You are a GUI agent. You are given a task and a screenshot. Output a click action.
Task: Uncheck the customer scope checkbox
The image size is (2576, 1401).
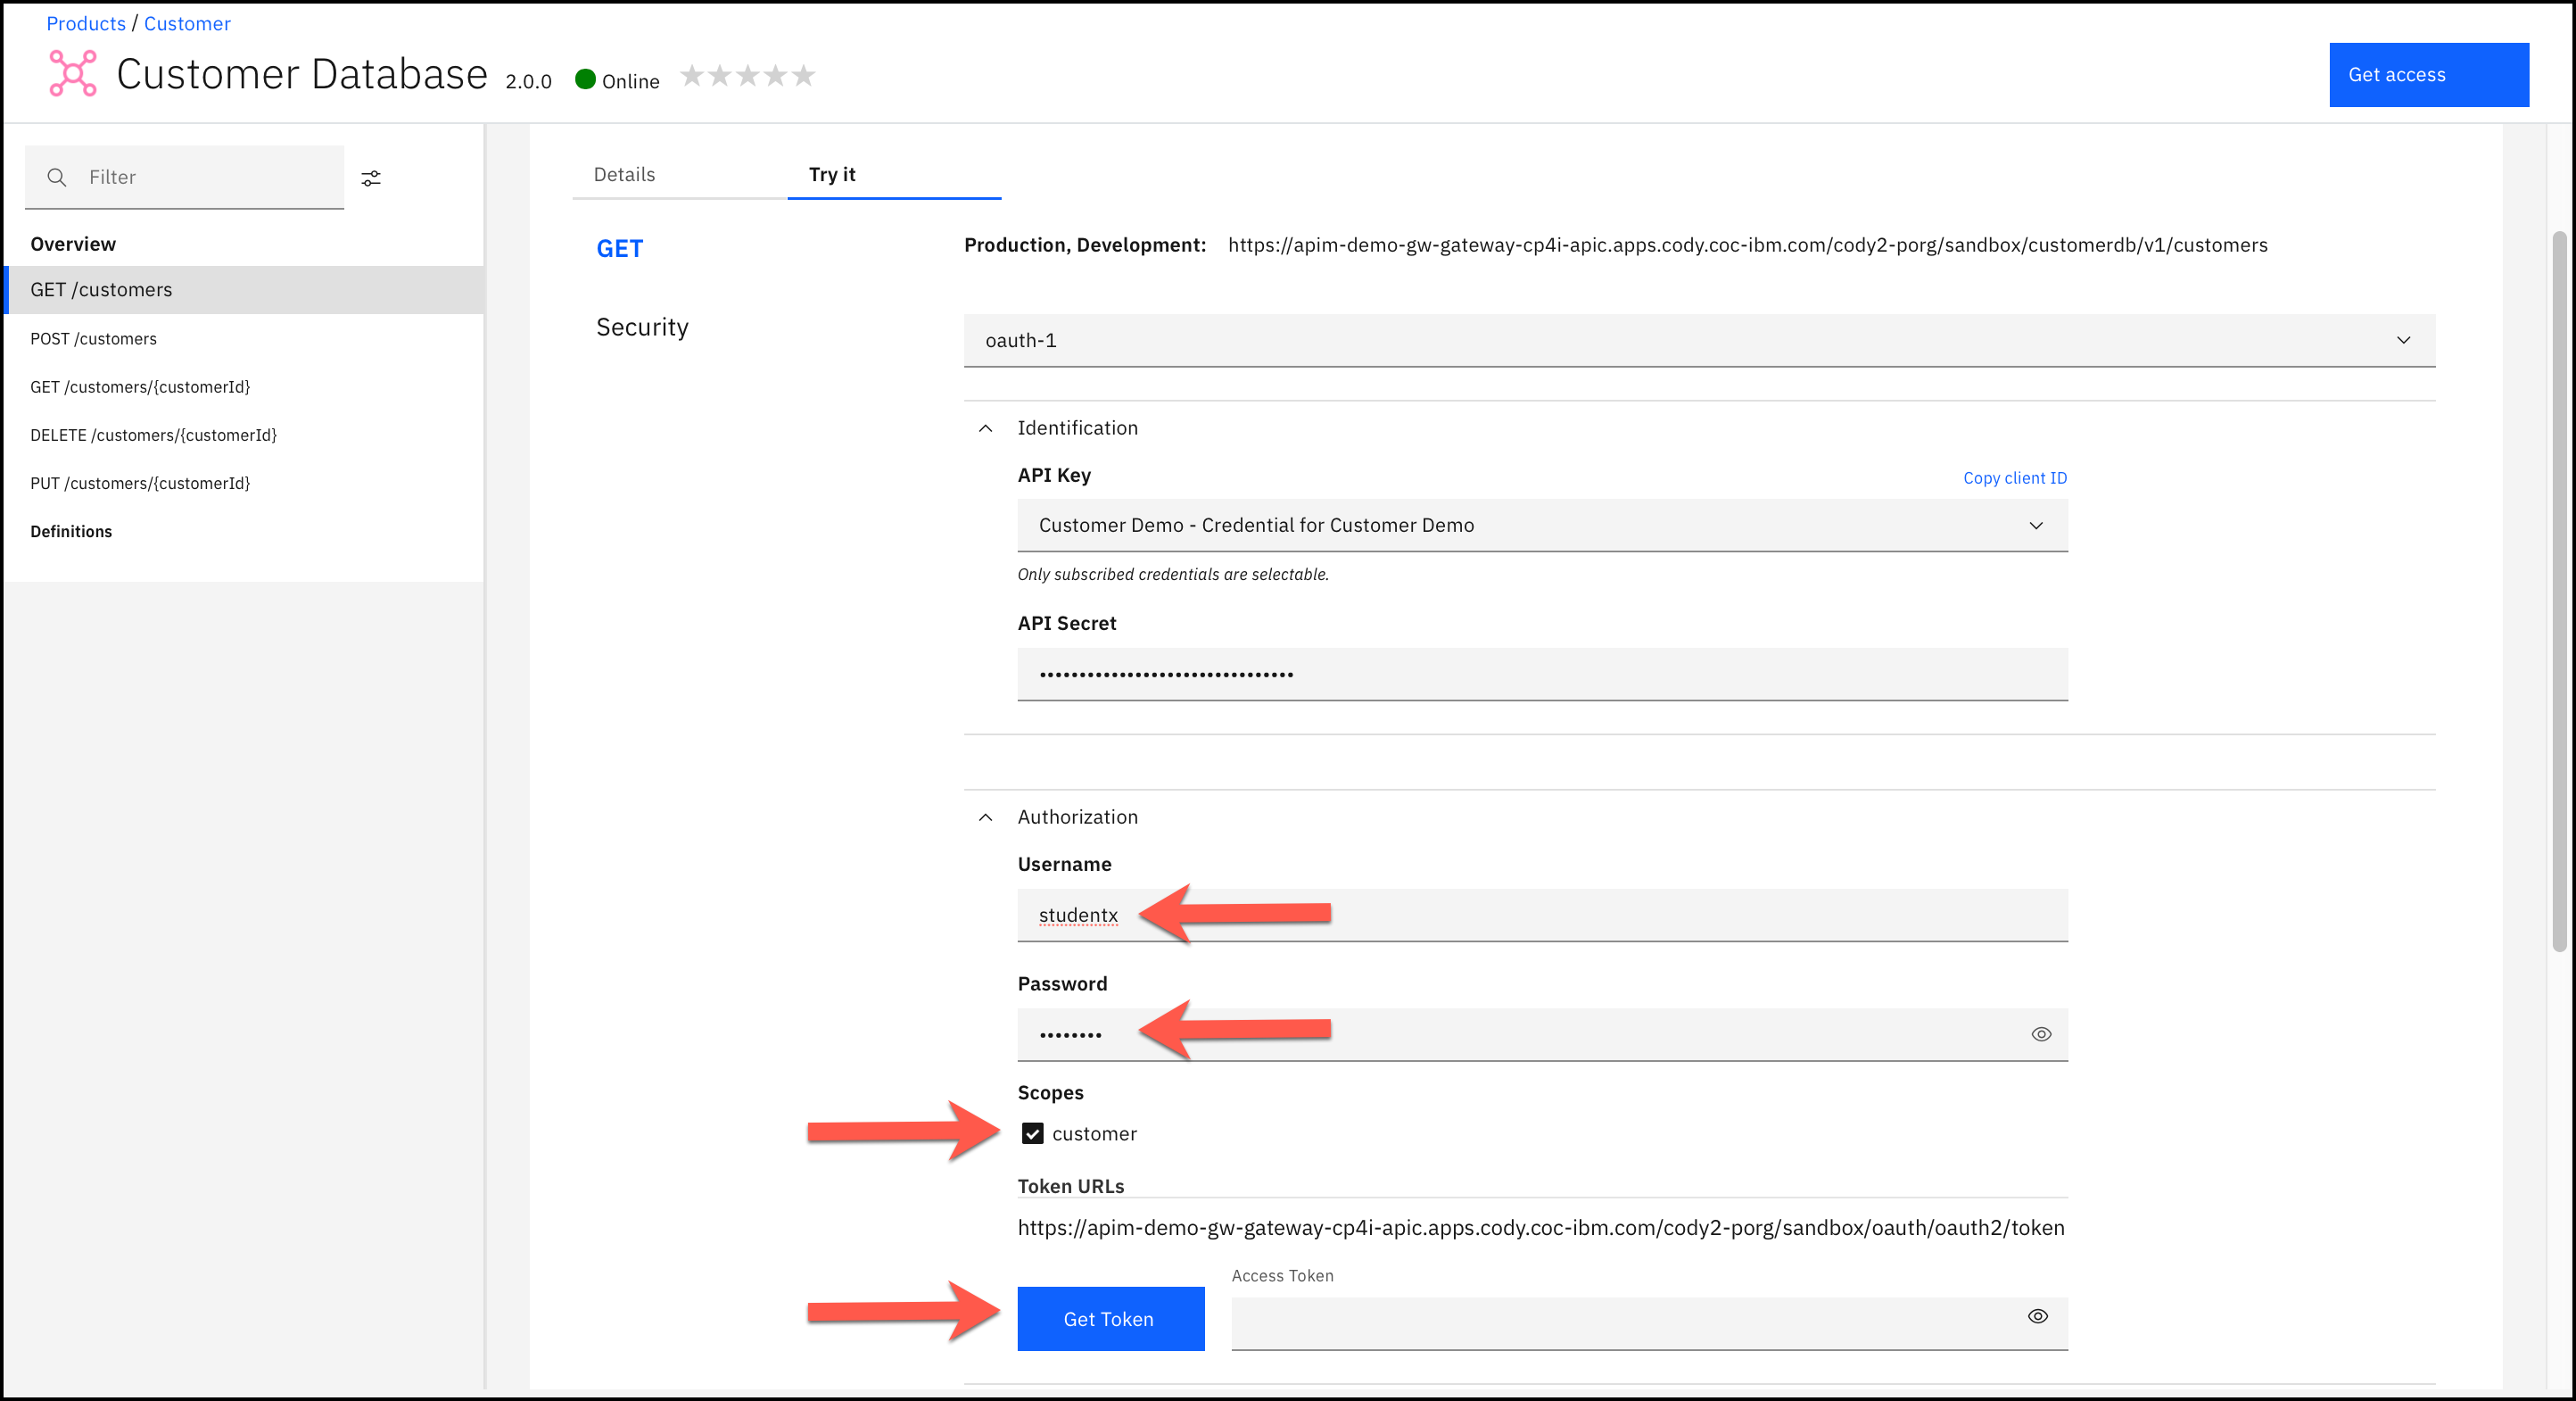(1032, 1132)
